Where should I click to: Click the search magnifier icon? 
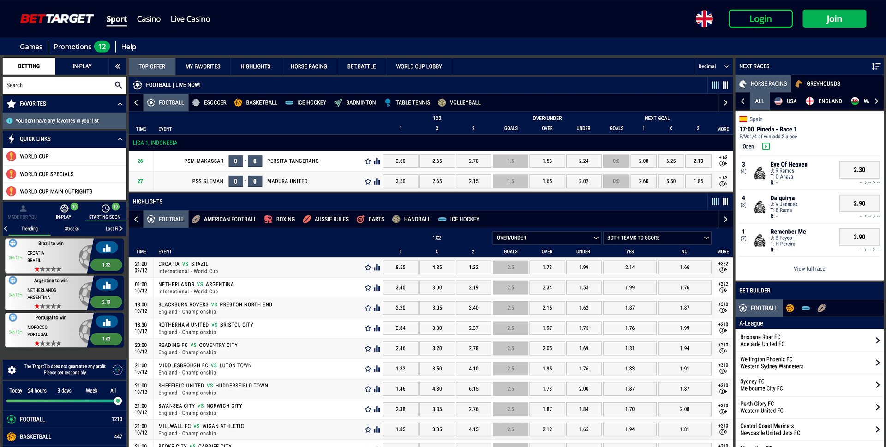[x=118, y=85]
